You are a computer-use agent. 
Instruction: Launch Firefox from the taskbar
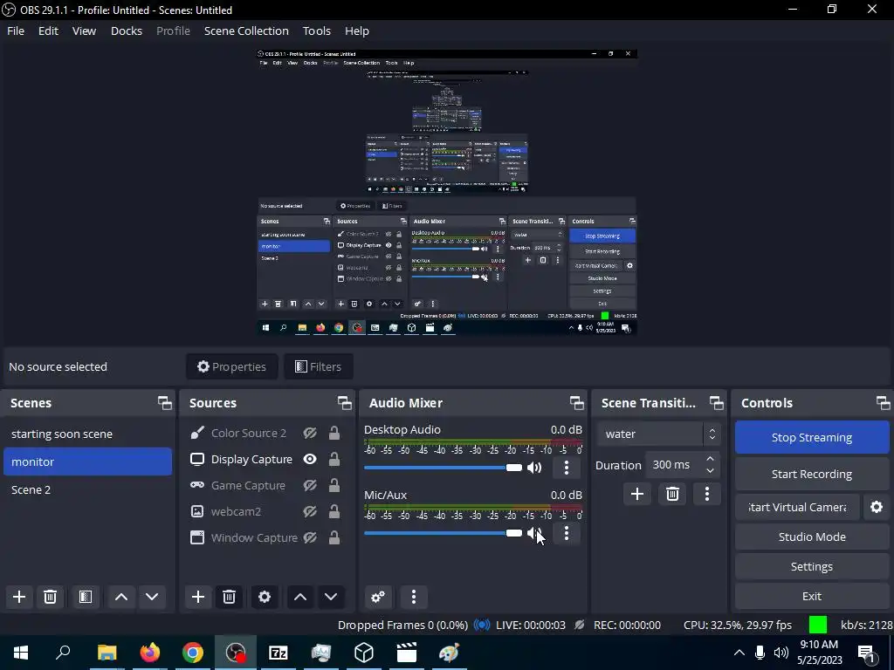click(x=150, y=653)
